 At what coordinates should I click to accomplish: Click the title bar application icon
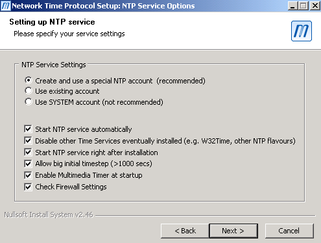pyautogui.click(x=6, y=6)
